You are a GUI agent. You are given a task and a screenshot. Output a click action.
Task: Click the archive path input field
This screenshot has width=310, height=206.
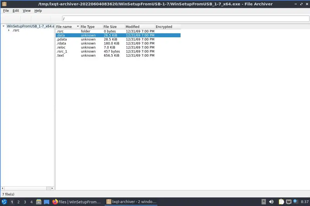pos(186,19)
